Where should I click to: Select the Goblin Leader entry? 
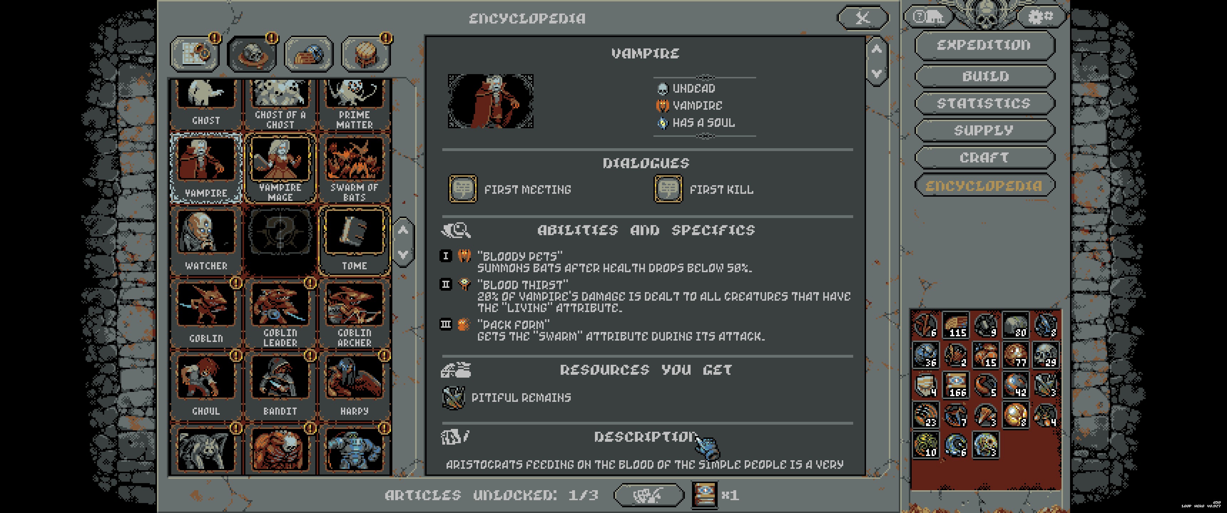(280, 313)
